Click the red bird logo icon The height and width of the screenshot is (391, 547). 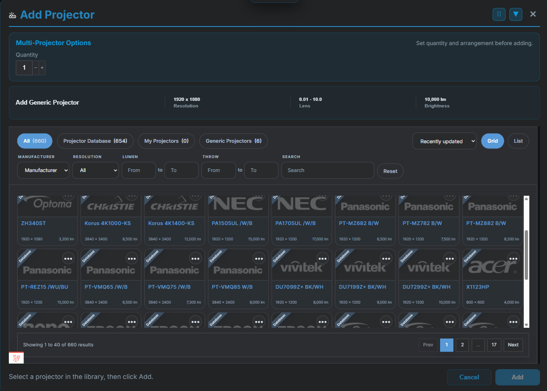[16, 358]
